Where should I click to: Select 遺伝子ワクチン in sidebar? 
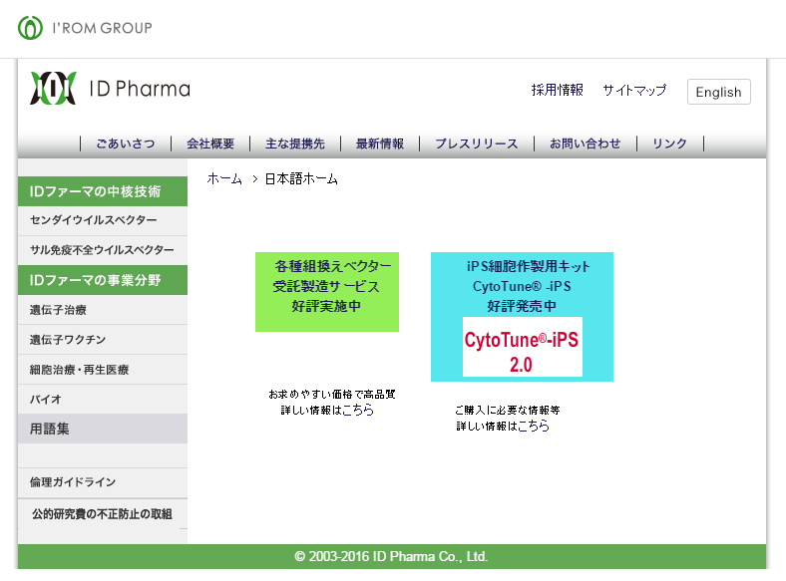(103, 340)
